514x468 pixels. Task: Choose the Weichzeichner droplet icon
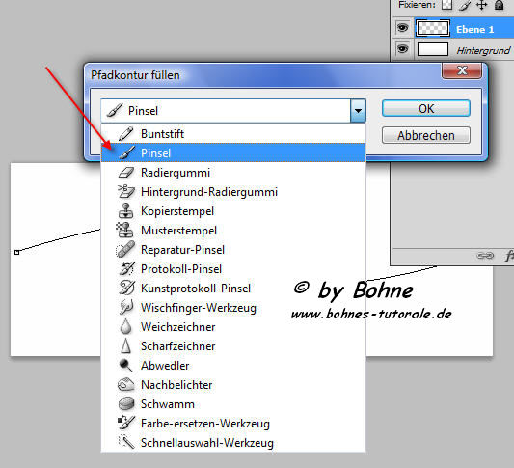click(125, 327)
